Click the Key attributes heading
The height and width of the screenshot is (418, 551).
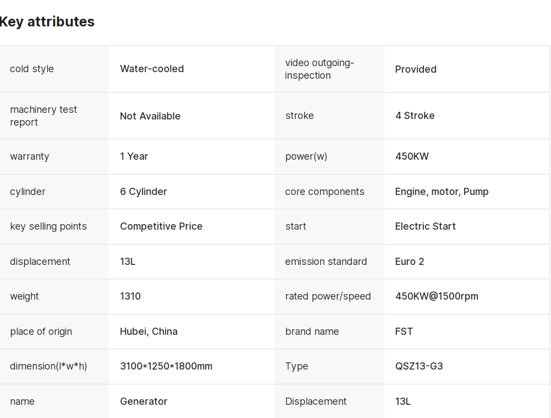47,22
